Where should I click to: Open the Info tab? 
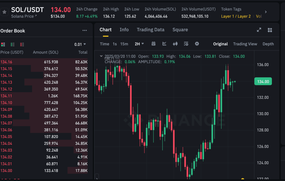point(124,30)
